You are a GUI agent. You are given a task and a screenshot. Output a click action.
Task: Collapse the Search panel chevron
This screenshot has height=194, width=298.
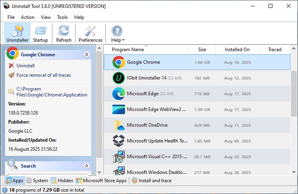(x=86, y=166)
